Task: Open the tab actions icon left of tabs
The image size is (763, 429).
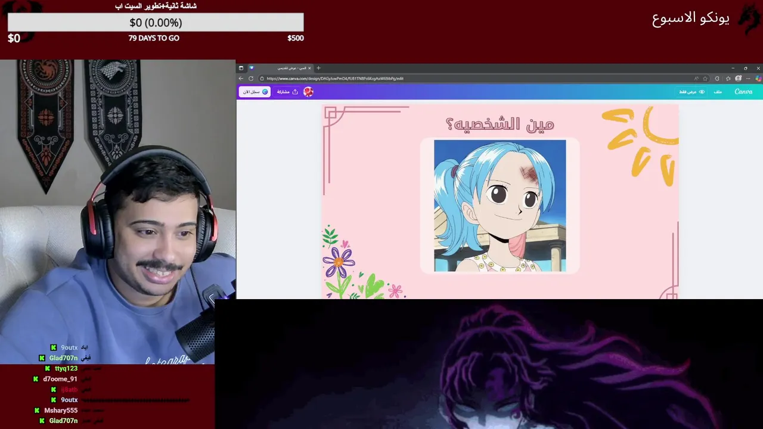Action: [241, 68]
